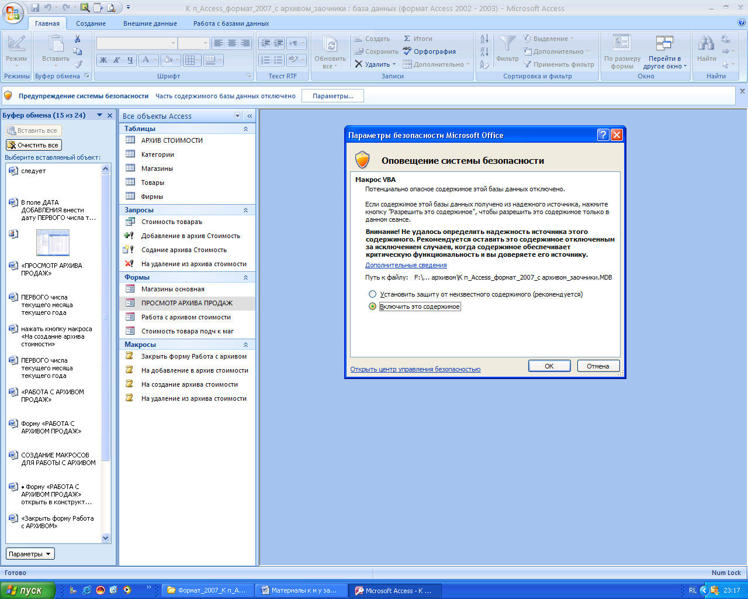Open the font color A dropdown

click(155, 60)
